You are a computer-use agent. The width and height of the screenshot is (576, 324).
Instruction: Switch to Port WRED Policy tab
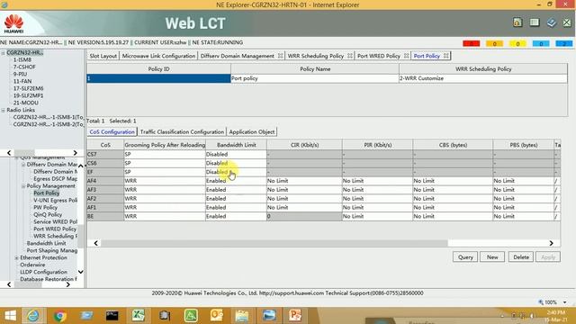tap(379, 56)
